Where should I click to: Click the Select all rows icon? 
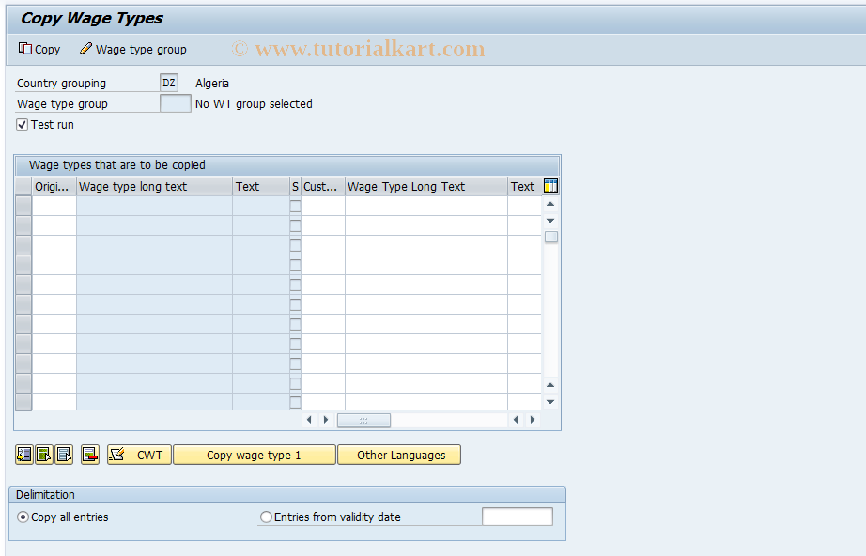43,455
